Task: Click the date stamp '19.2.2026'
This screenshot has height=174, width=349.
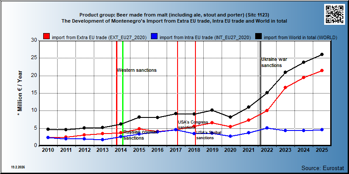Action: [18, 167]
